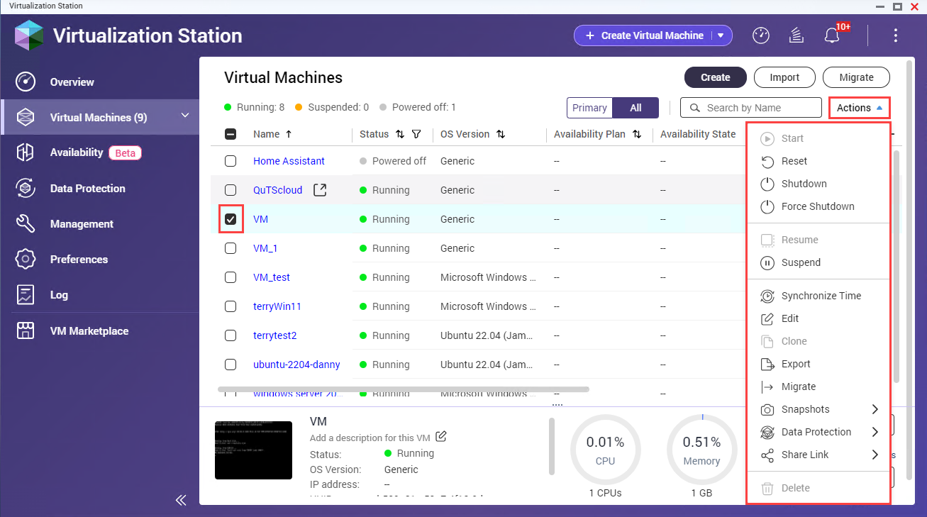Collapse the Actions dropdown menu

pos(860,108)
